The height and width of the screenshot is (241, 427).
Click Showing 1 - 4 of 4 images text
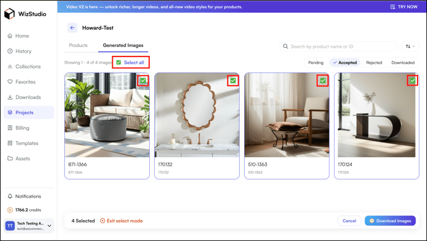(88, 62)
